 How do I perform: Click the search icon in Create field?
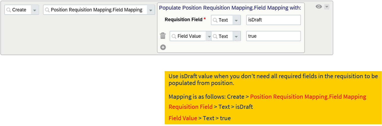[9, 10]
